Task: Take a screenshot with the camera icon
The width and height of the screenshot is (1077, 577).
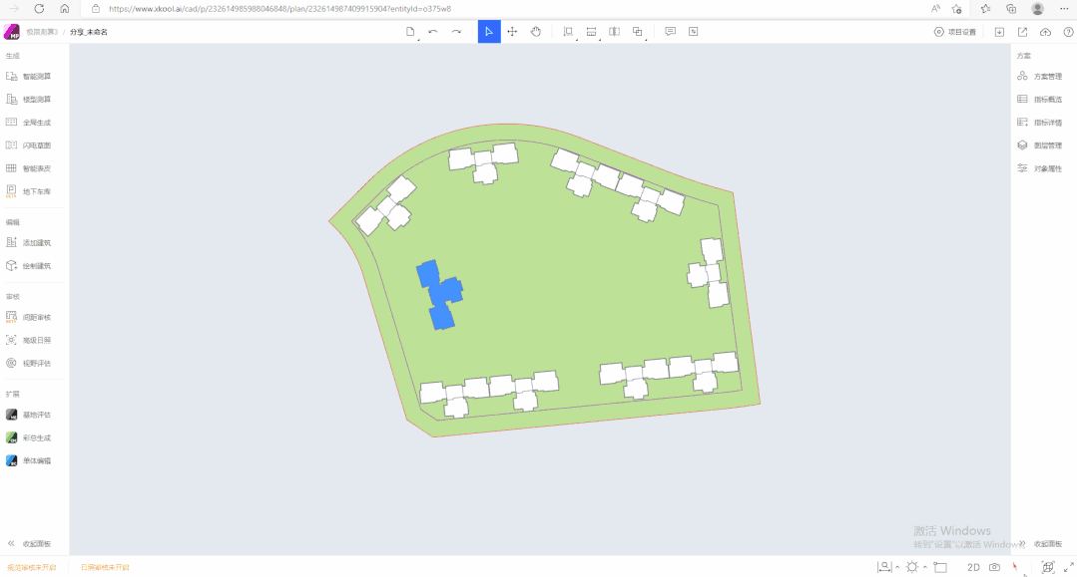Action: click(994, 566)
